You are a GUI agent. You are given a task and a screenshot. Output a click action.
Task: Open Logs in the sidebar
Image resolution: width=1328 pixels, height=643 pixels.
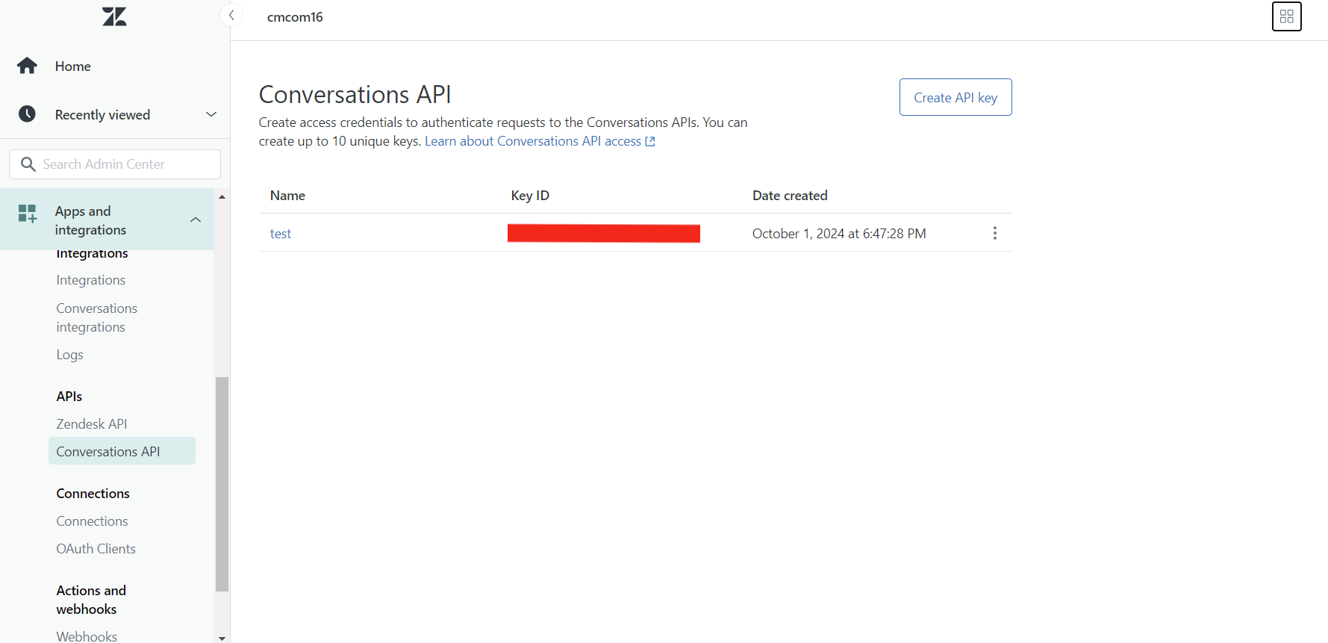pos(69,355)
